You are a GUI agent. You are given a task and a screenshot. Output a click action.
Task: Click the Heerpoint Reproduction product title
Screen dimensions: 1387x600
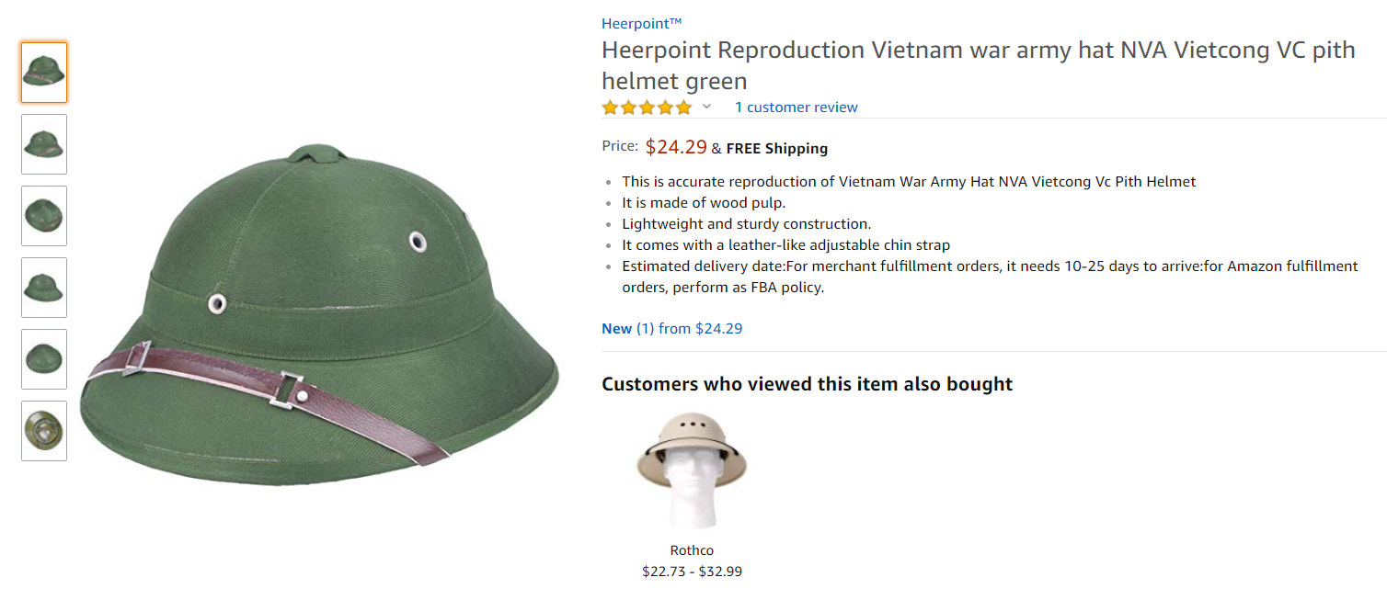coord(978,65)
